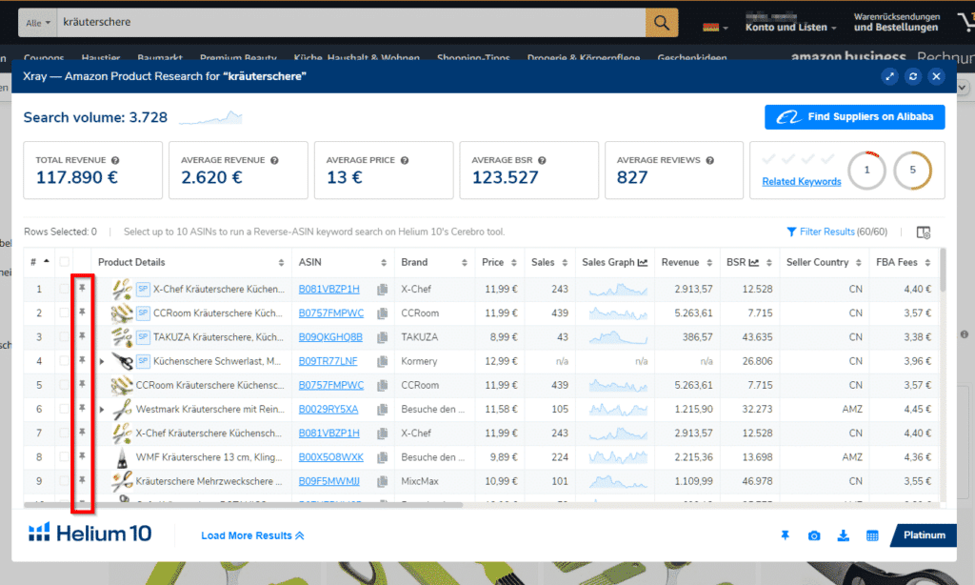Screen dimensions: 975x585
Task: Open column settings icon beside Filter Results
Action: 924,232
